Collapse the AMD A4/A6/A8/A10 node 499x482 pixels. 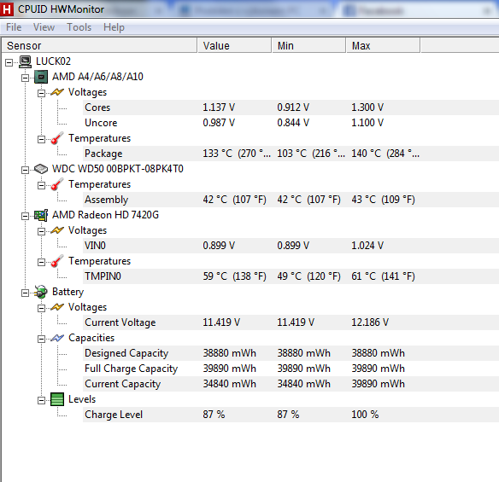point(25,78)
